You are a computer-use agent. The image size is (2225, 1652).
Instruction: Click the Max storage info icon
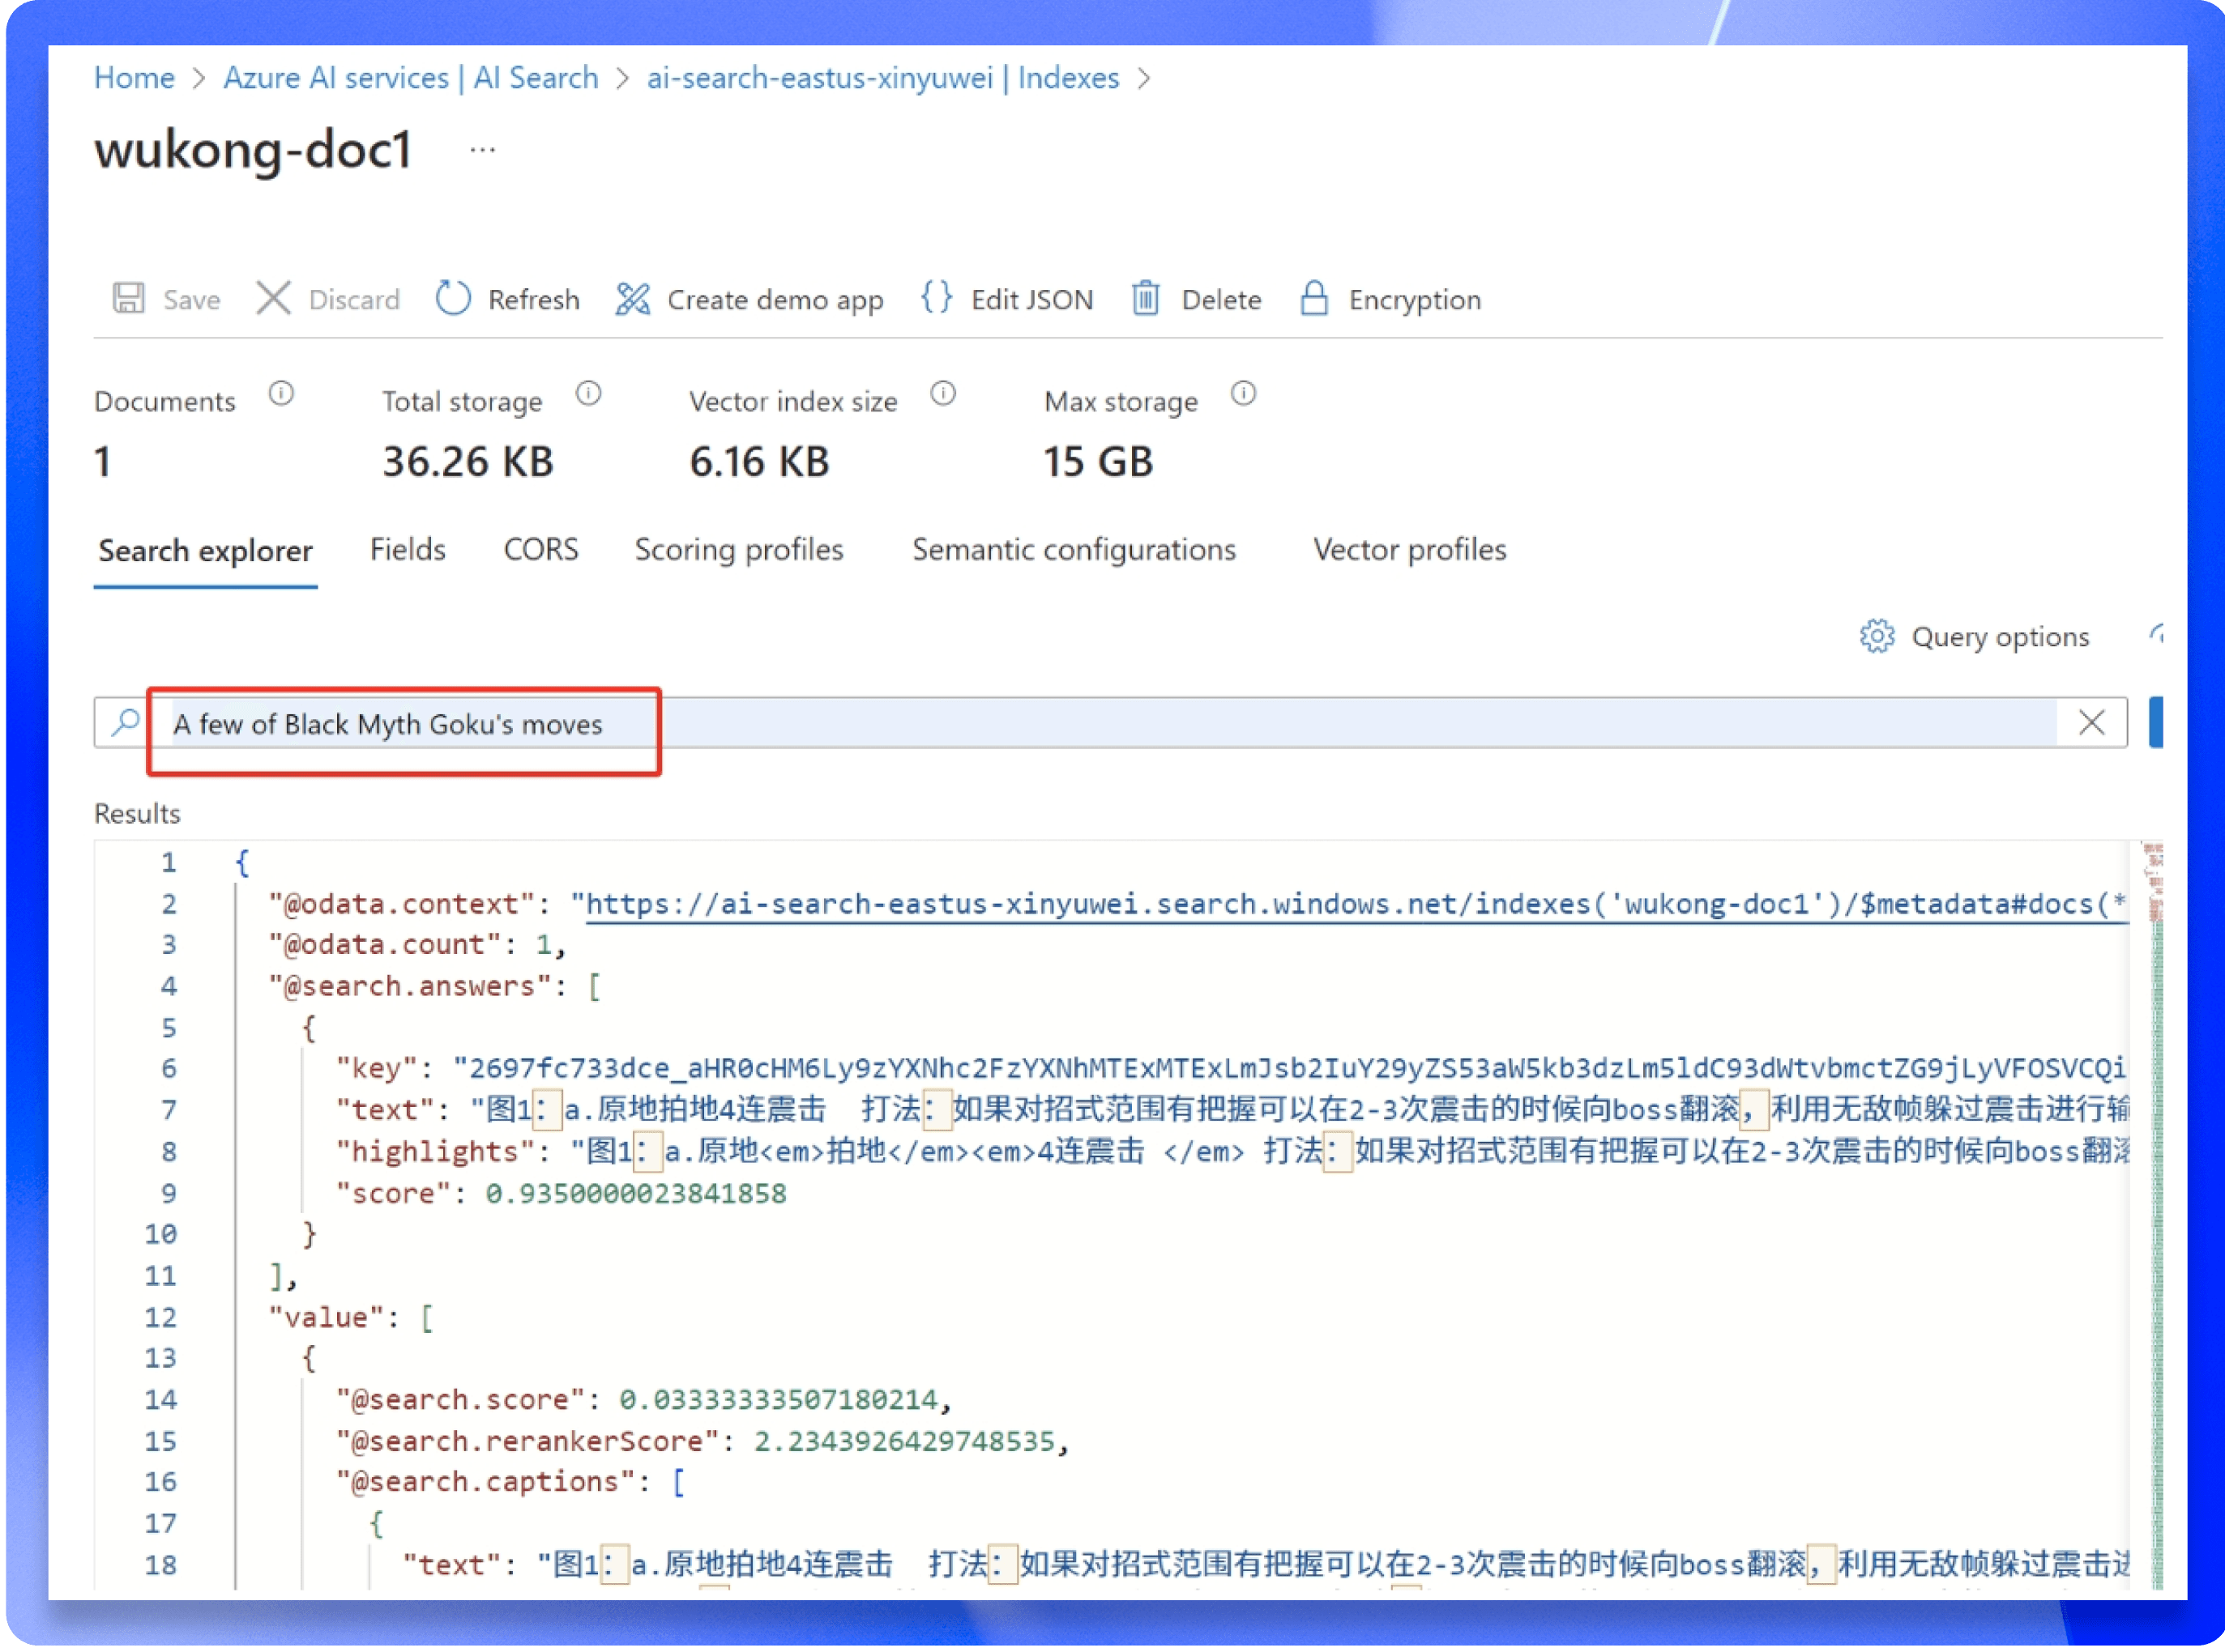point(1243,394)
